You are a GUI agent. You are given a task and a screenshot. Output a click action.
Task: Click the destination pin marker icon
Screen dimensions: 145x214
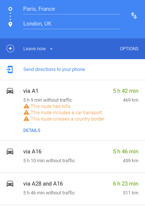pyautogui.click(x=10, y=24)
